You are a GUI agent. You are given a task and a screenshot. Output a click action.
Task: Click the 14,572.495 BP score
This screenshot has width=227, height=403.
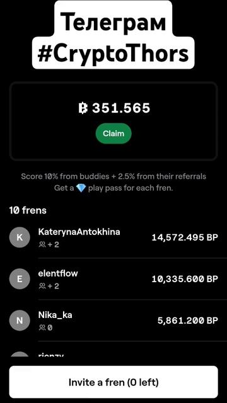tap(185, 237)
